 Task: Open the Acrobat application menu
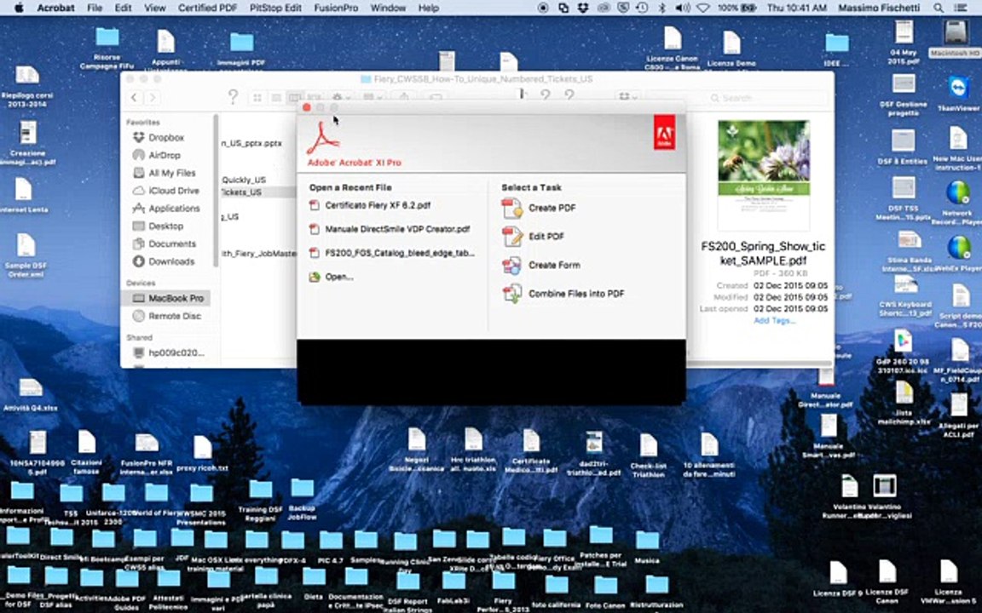coord(55,9)
